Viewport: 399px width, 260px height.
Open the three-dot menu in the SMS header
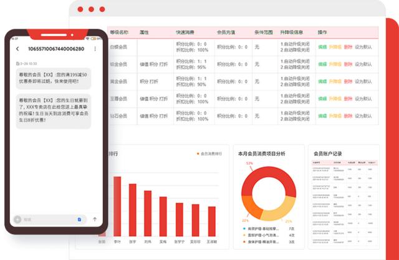point(95,49)
